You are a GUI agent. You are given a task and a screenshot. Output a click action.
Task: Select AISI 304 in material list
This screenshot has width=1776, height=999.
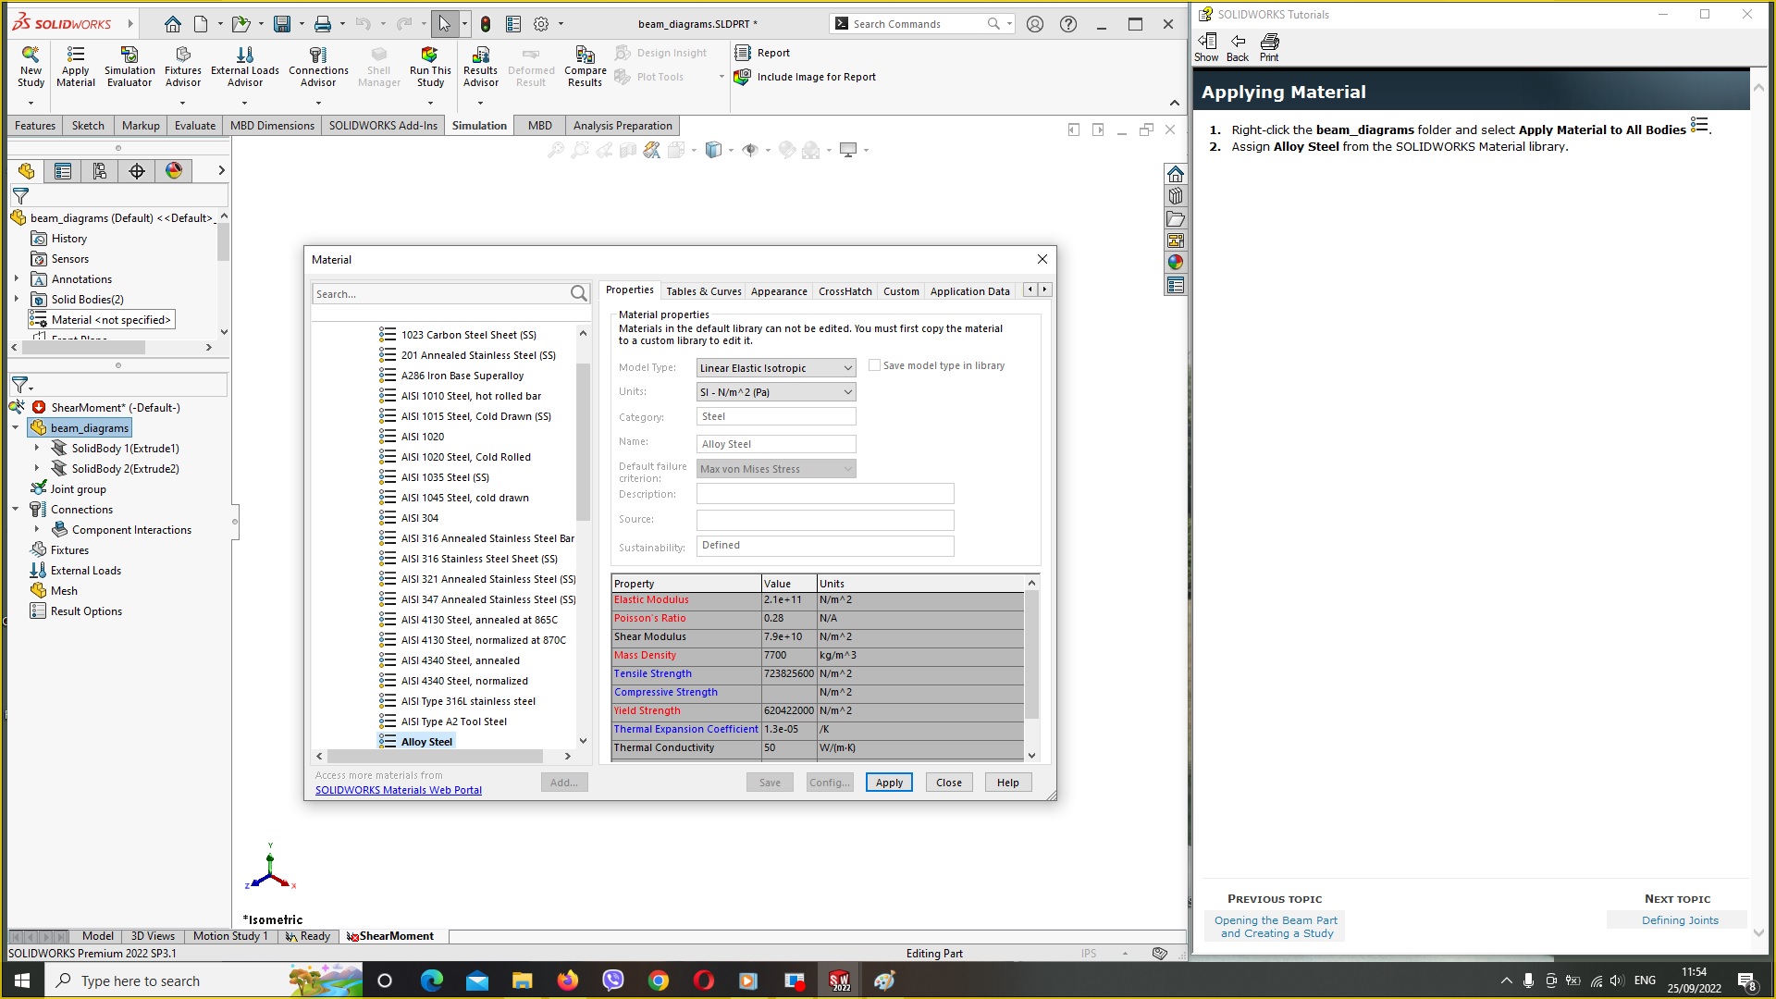[x=420, y=518]
